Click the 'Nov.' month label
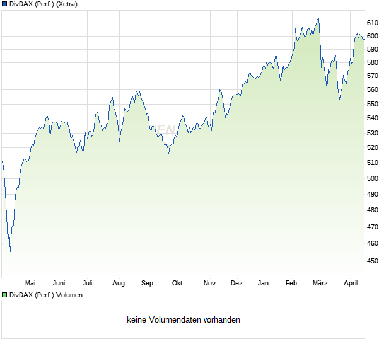Viewport: 391px width, 344px height. [210, 283]
